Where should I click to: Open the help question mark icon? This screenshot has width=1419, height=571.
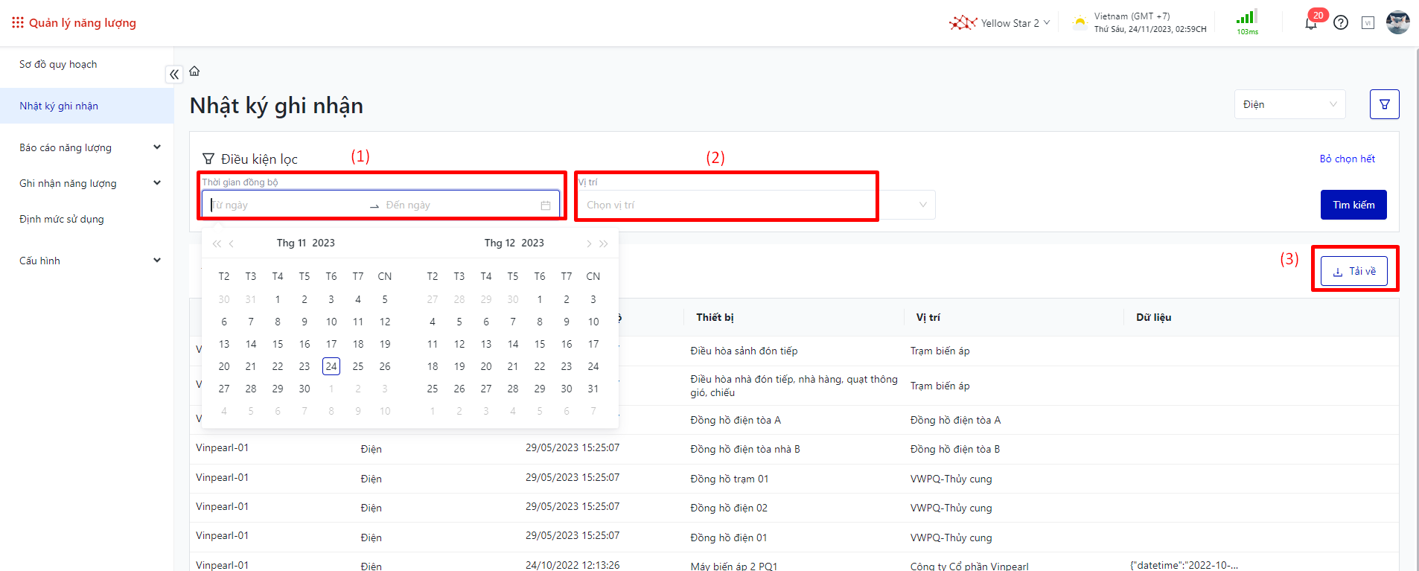tap(1341, 23)
